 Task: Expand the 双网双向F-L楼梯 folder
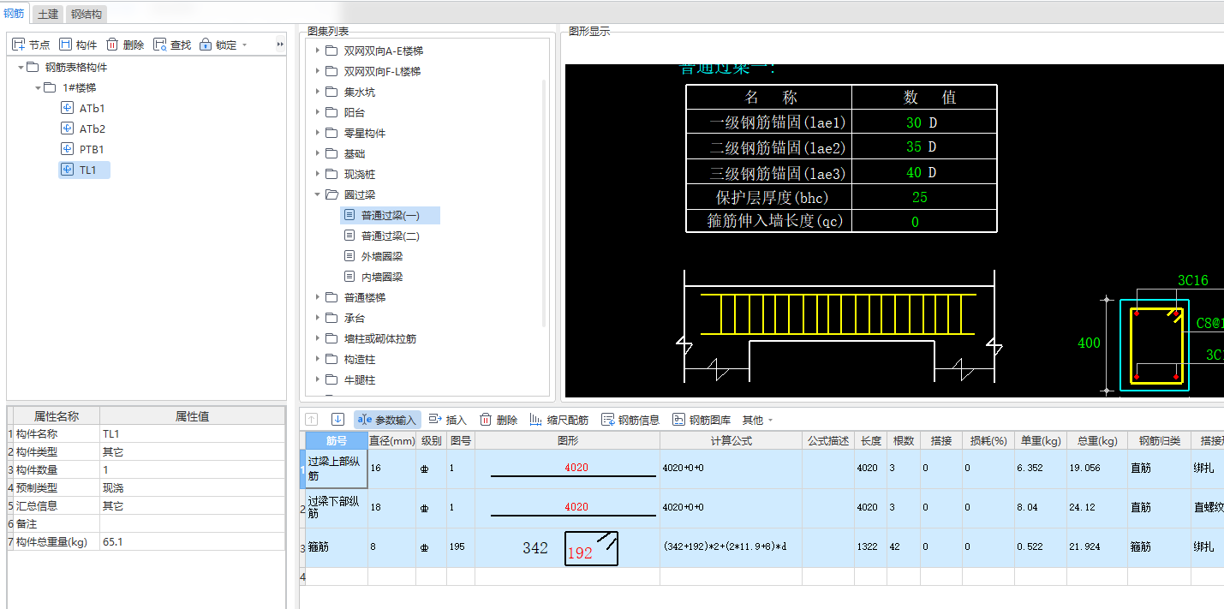(317, 71)
